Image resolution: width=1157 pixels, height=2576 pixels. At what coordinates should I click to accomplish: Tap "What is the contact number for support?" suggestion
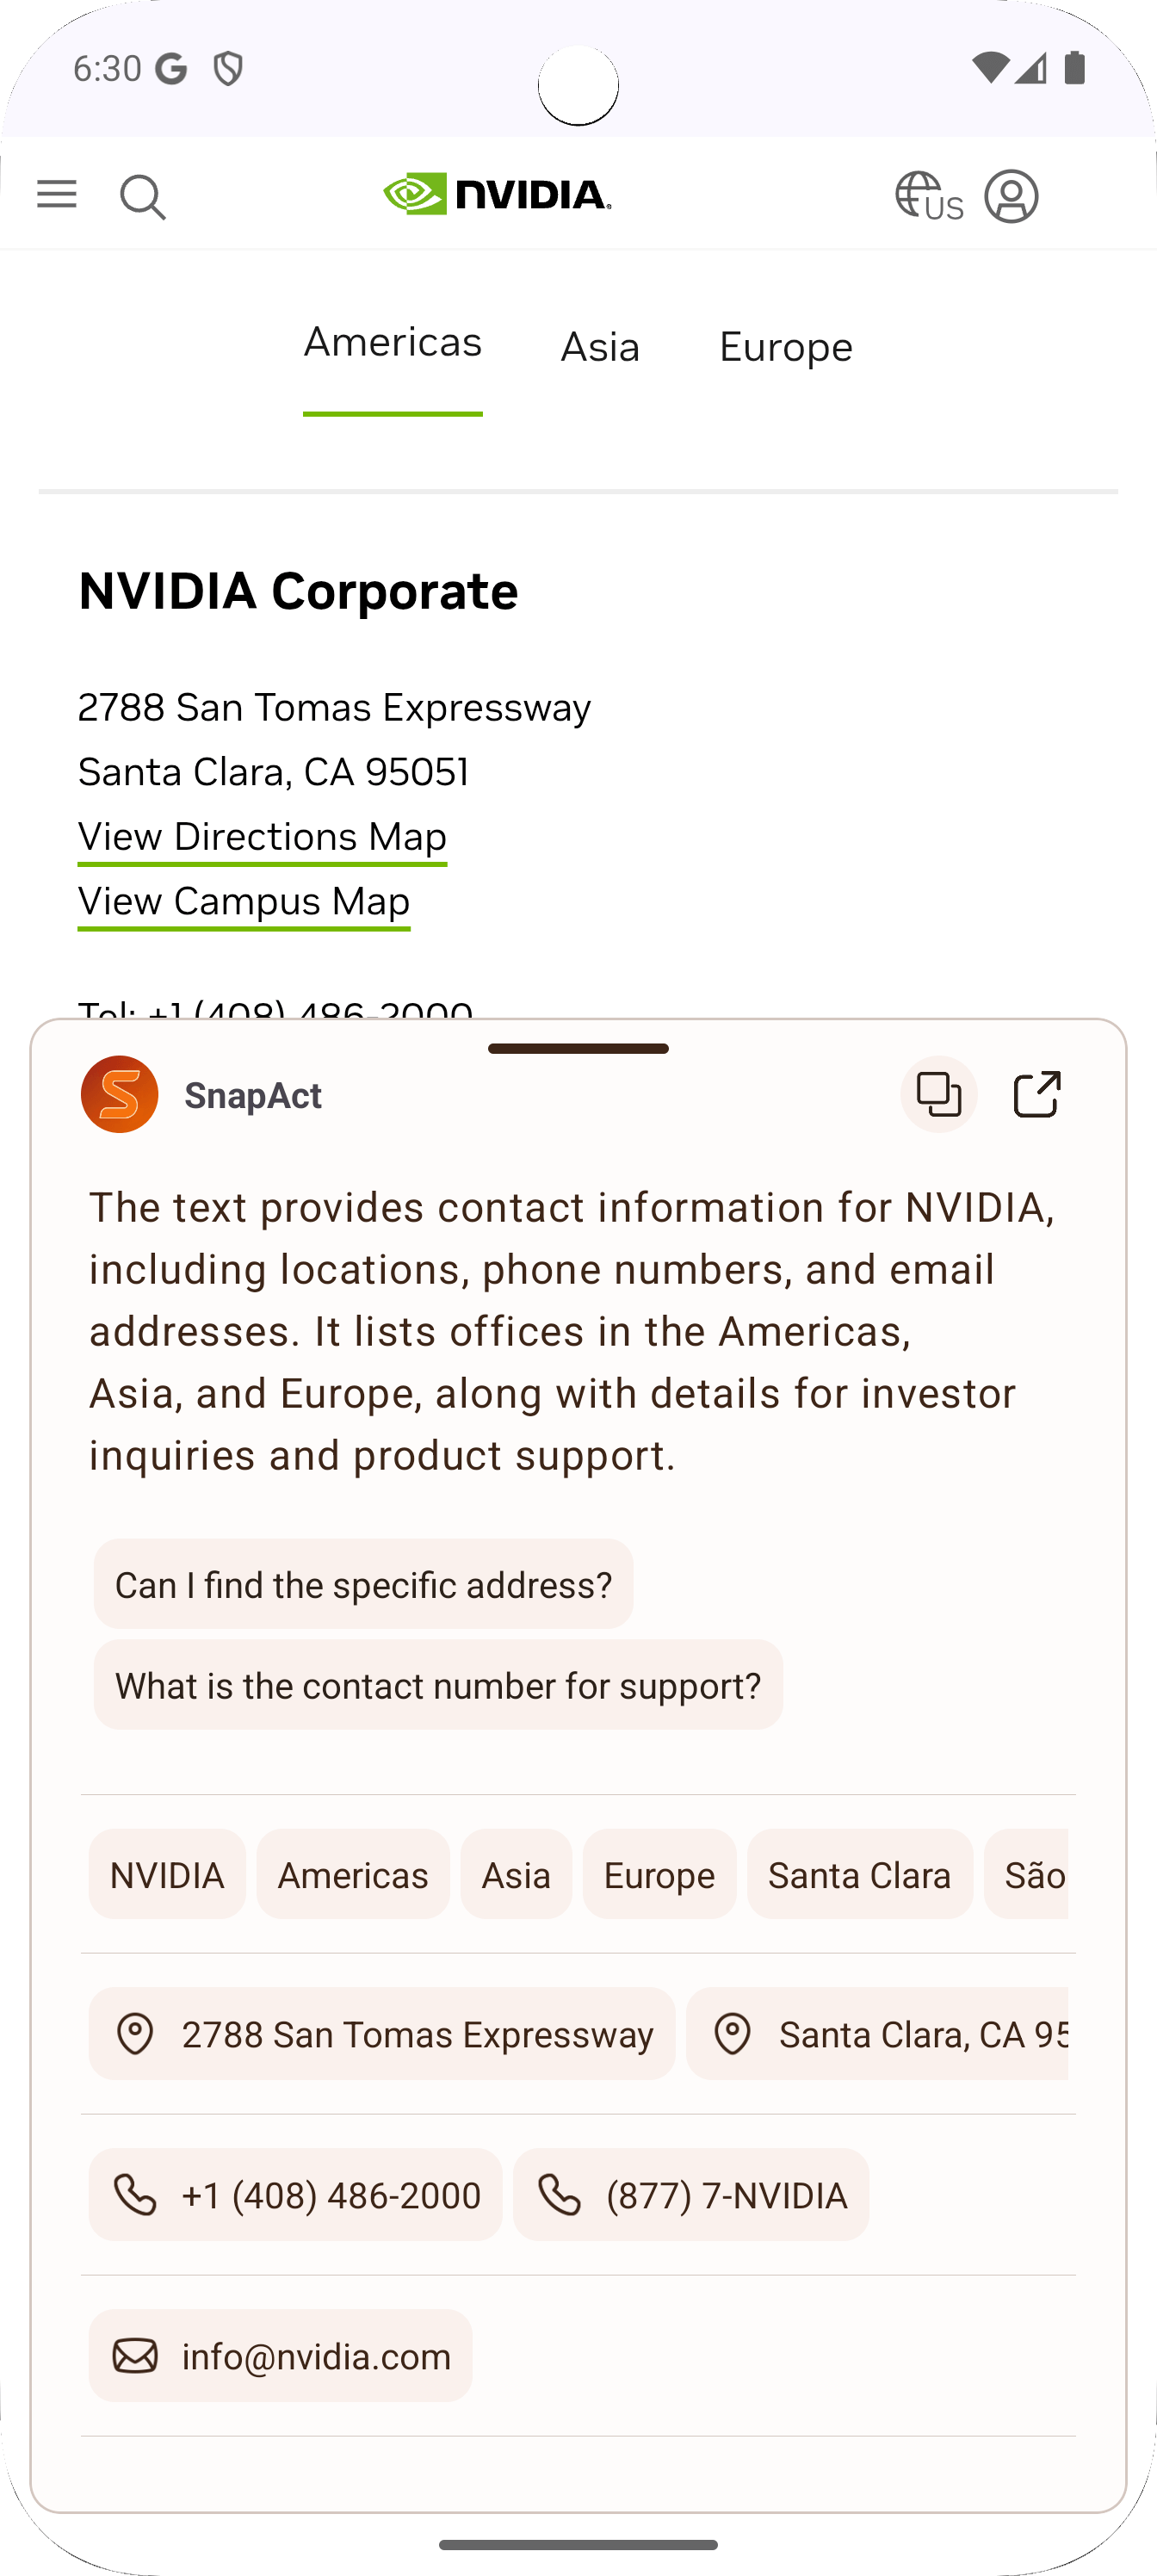pyautogui.click(x=438, y=1685)
